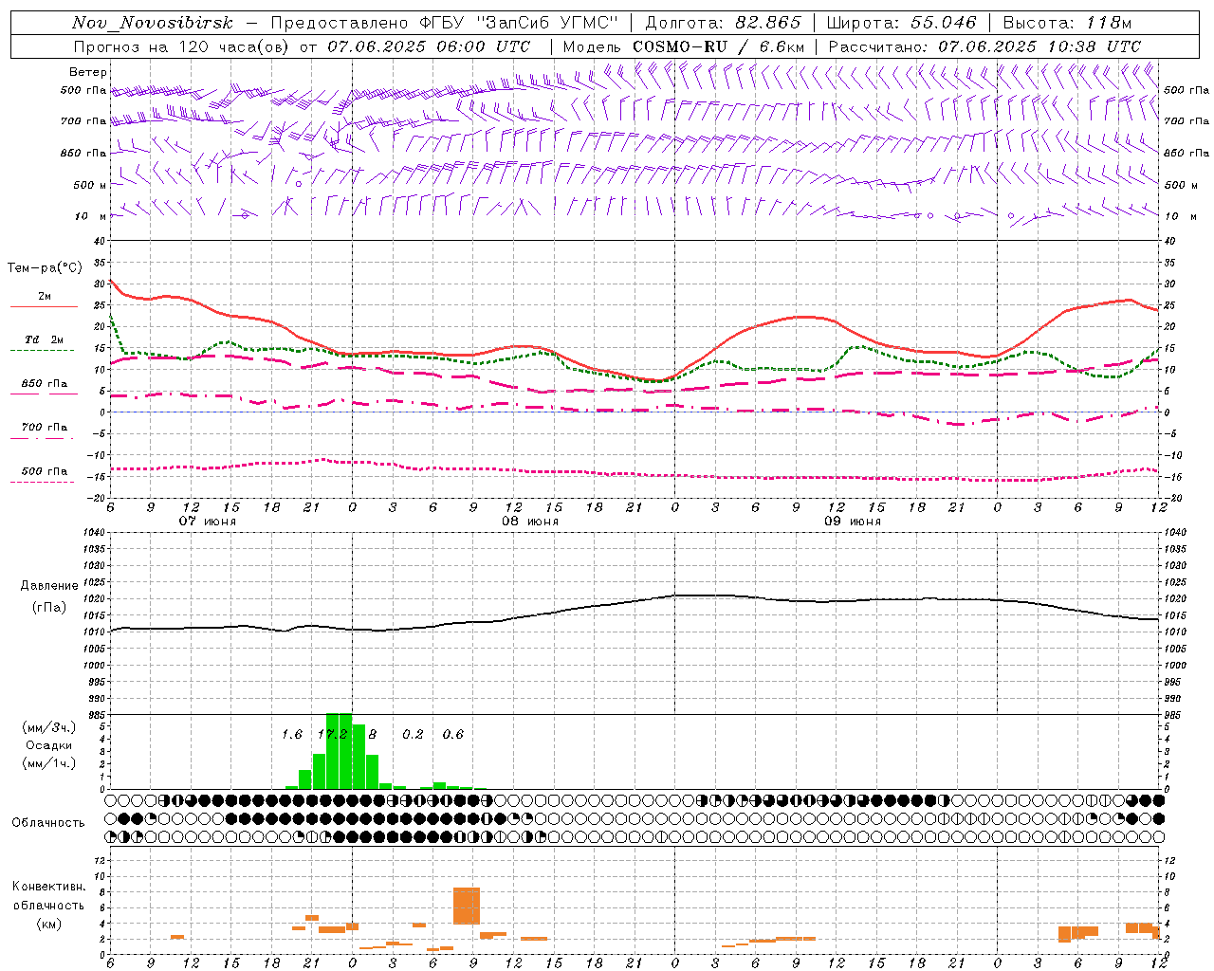
Task: Click the 17.2 precipitation total value
Action: [332, 735]
